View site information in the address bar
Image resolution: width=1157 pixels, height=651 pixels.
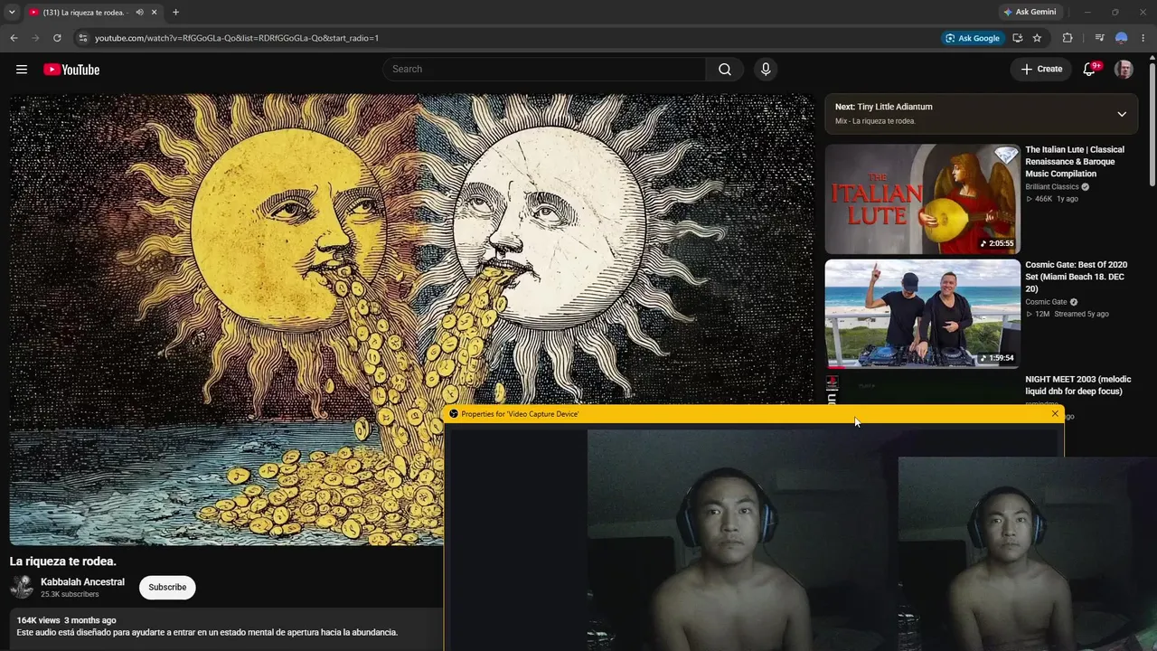coord(82,38)
